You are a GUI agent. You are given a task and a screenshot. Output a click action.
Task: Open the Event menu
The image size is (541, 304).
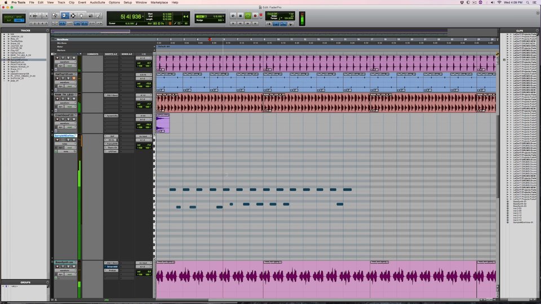pos(82,2)
